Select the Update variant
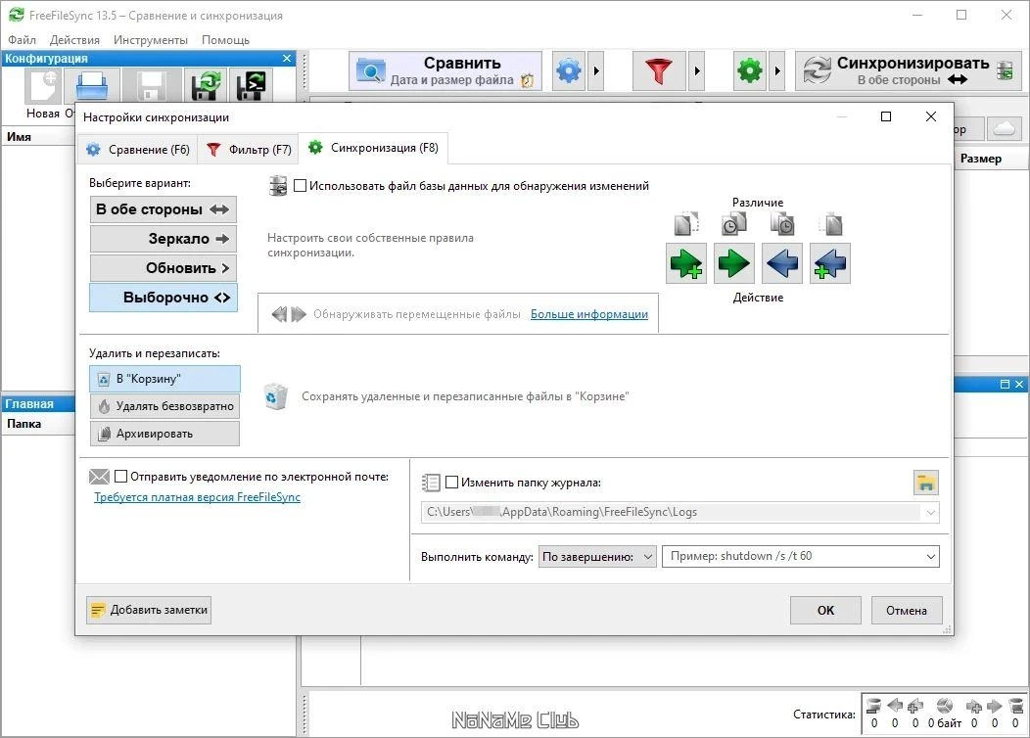Screen dimensions: 1030x738 tap(163, 268)
